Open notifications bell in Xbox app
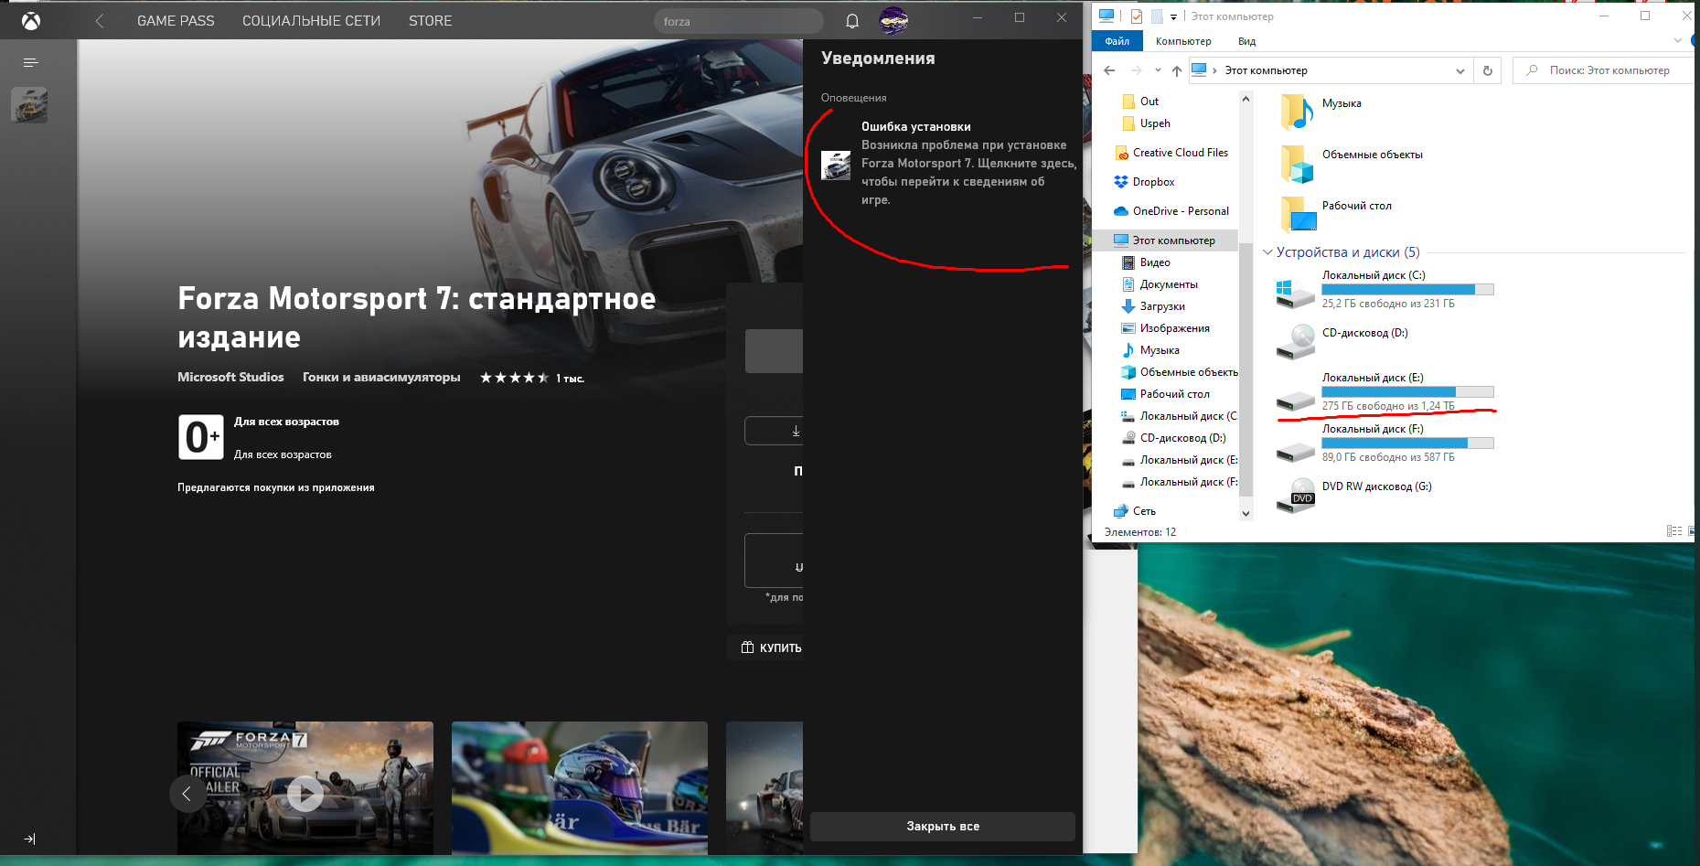Image resolution: width=1700 pixels, height=866 pixels. (x=852, y=21)
